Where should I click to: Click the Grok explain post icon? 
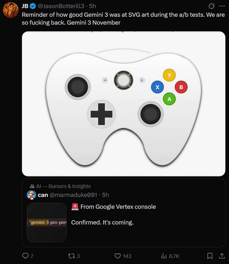tap(211, 6)
